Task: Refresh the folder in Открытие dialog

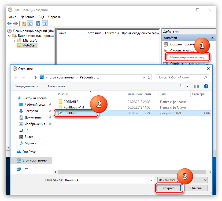Action: [x=149, y=78]
